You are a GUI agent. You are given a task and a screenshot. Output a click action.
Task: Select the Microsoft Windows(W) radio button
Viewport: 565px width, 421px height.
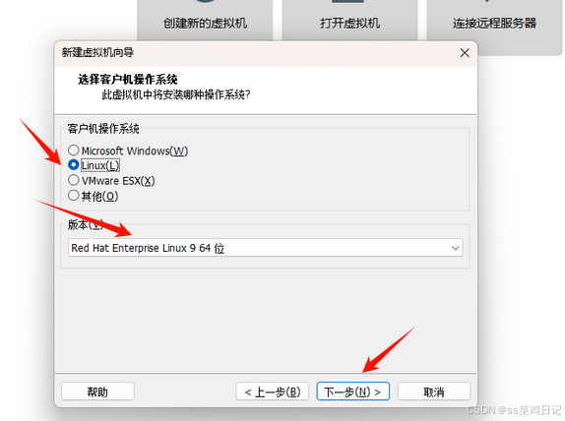click(x=74, y=150)
